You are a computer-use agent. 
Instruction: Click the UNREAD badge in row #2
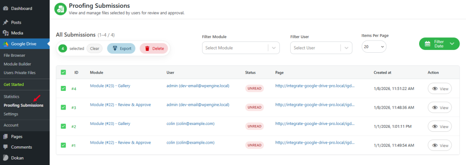254,126
